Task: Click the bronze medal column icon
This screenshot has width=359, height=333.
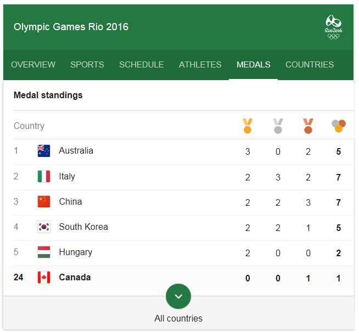Action: tap(308, 126)
